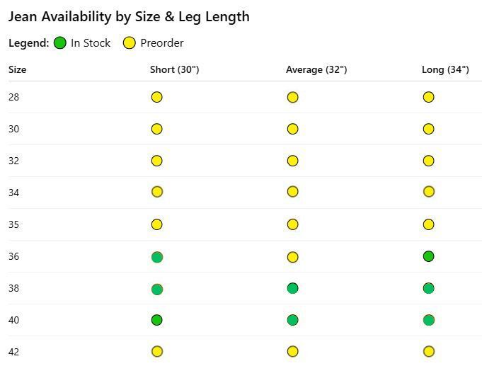
Task: Click the Short (30") column header
Action: tap(175, 70)
